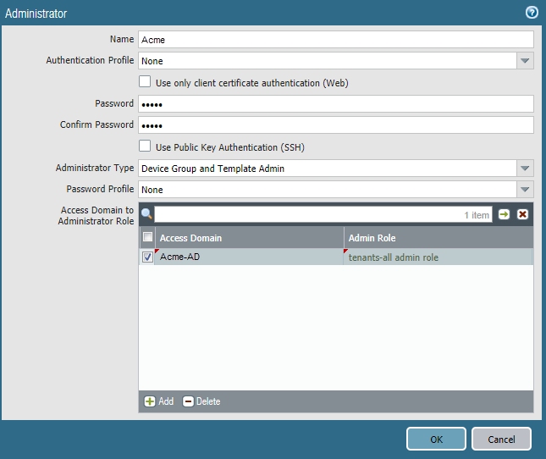The height and width of the screenshot is (459, 546).
Task: Click the Delete minus icon
Action: (188, 401)
